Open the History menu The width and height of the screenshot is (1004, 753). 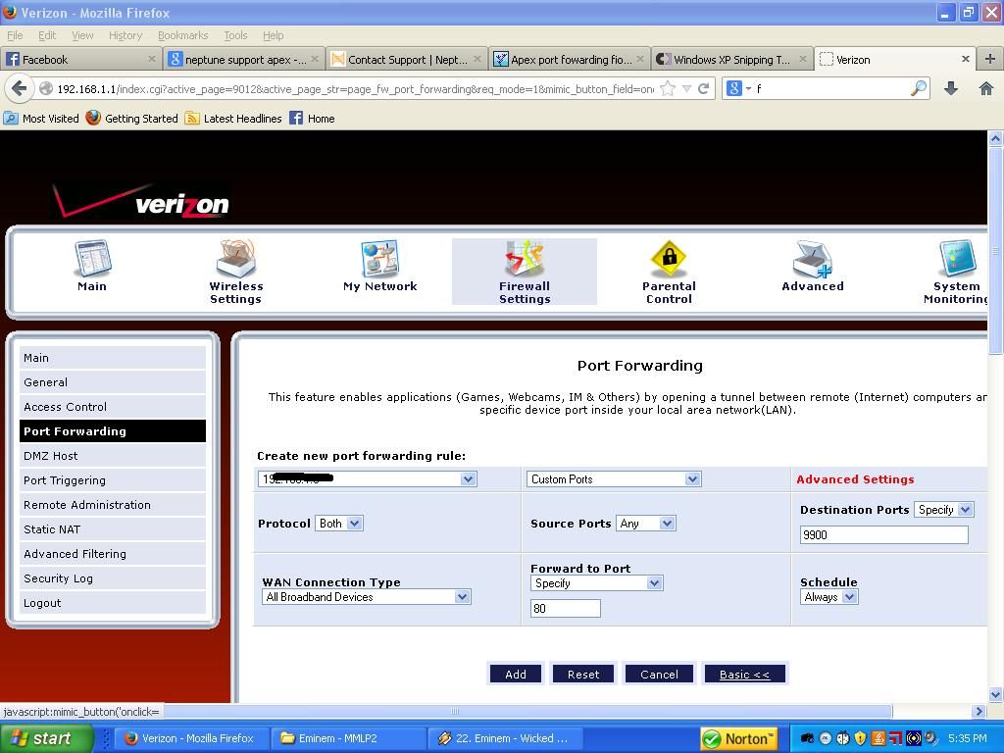(x=125, y=35)
